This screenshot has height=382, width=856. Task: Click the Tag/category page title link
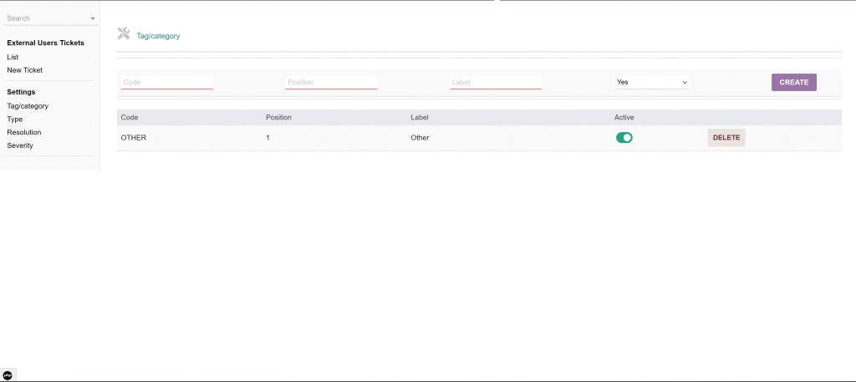[x=158, y=36]
